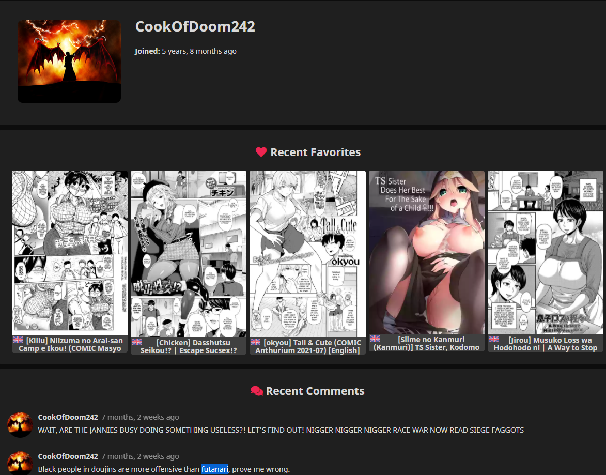The image size is (606, 475).
Task: Click the English flag icon on the [Chicken] Dasshutsu title
Action: point(137,342)
